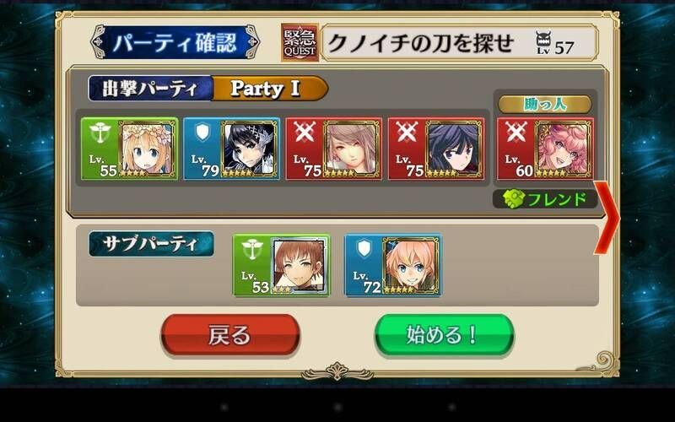Tap crossed swords icon on dark-haired Lv. 75 card

pyautogui.click(x=408, y=133)
